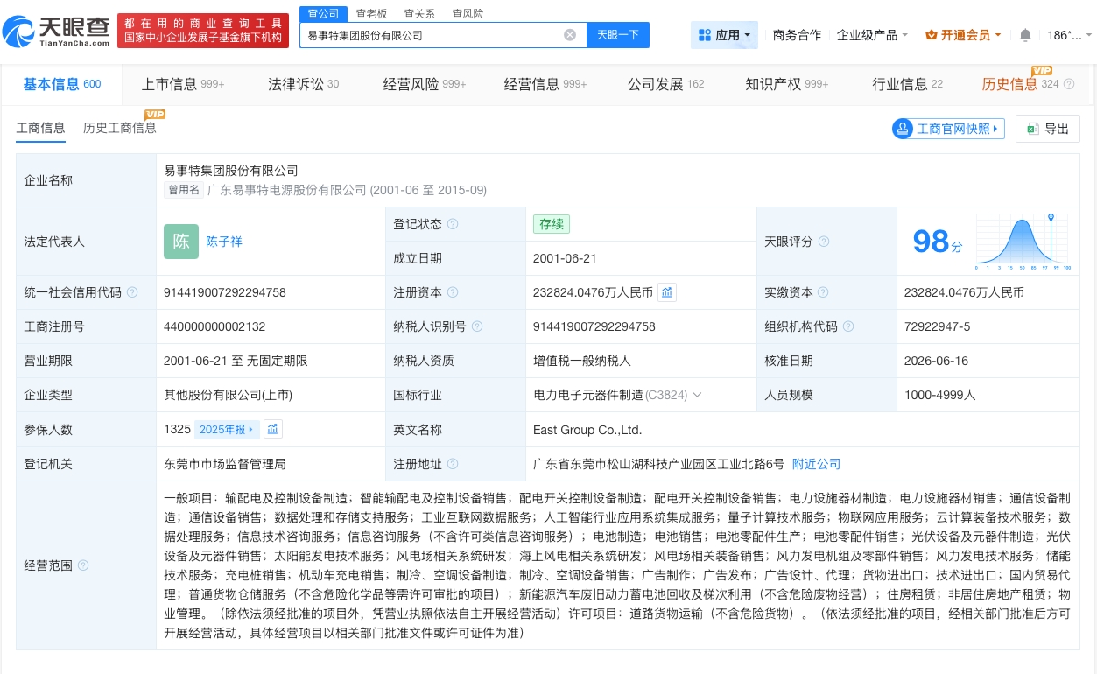
Task: Clear the search box with the X icon
Action: (570, 35)
